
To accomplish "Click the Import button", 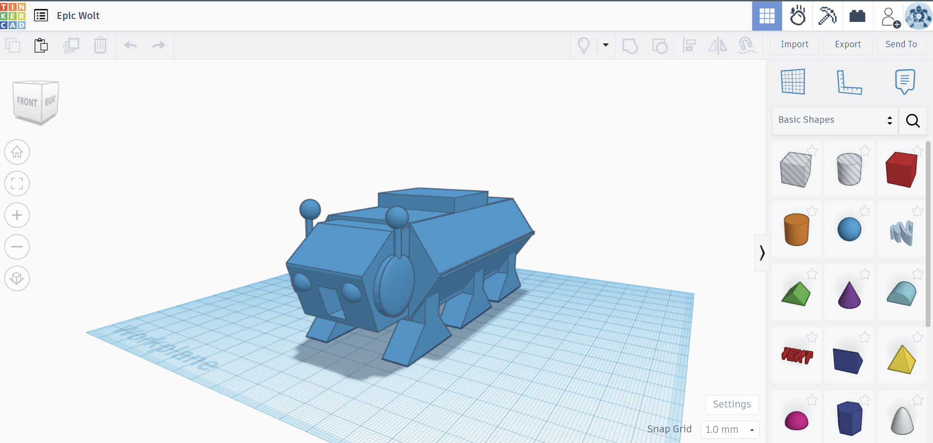I will 794,44.
